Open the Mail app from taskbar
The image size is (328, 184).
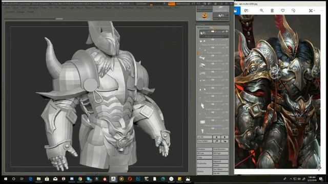[x=55, y=179]
